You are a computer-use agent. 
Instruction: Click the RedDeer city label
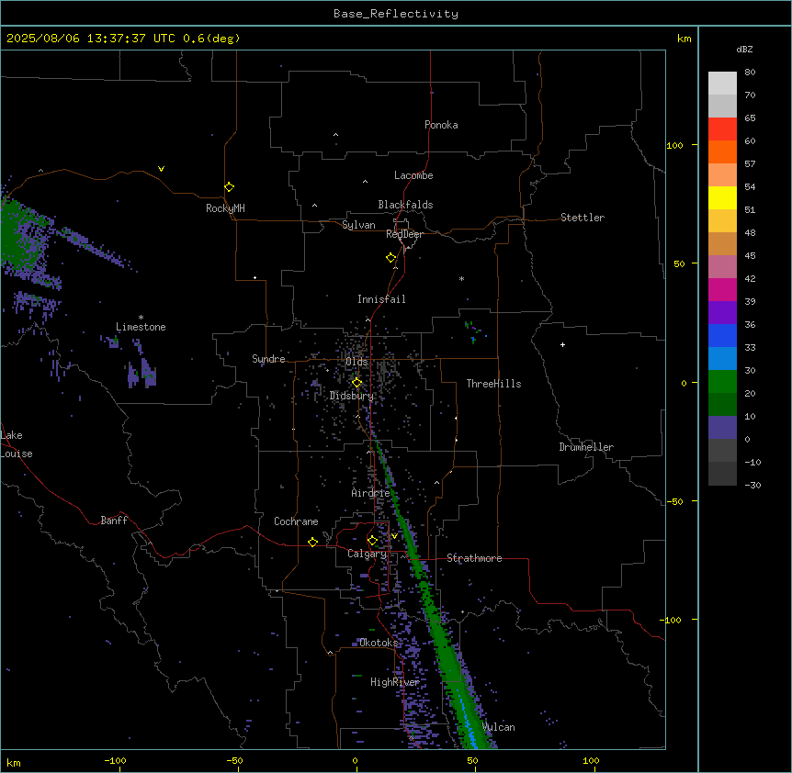click(404, 234)
